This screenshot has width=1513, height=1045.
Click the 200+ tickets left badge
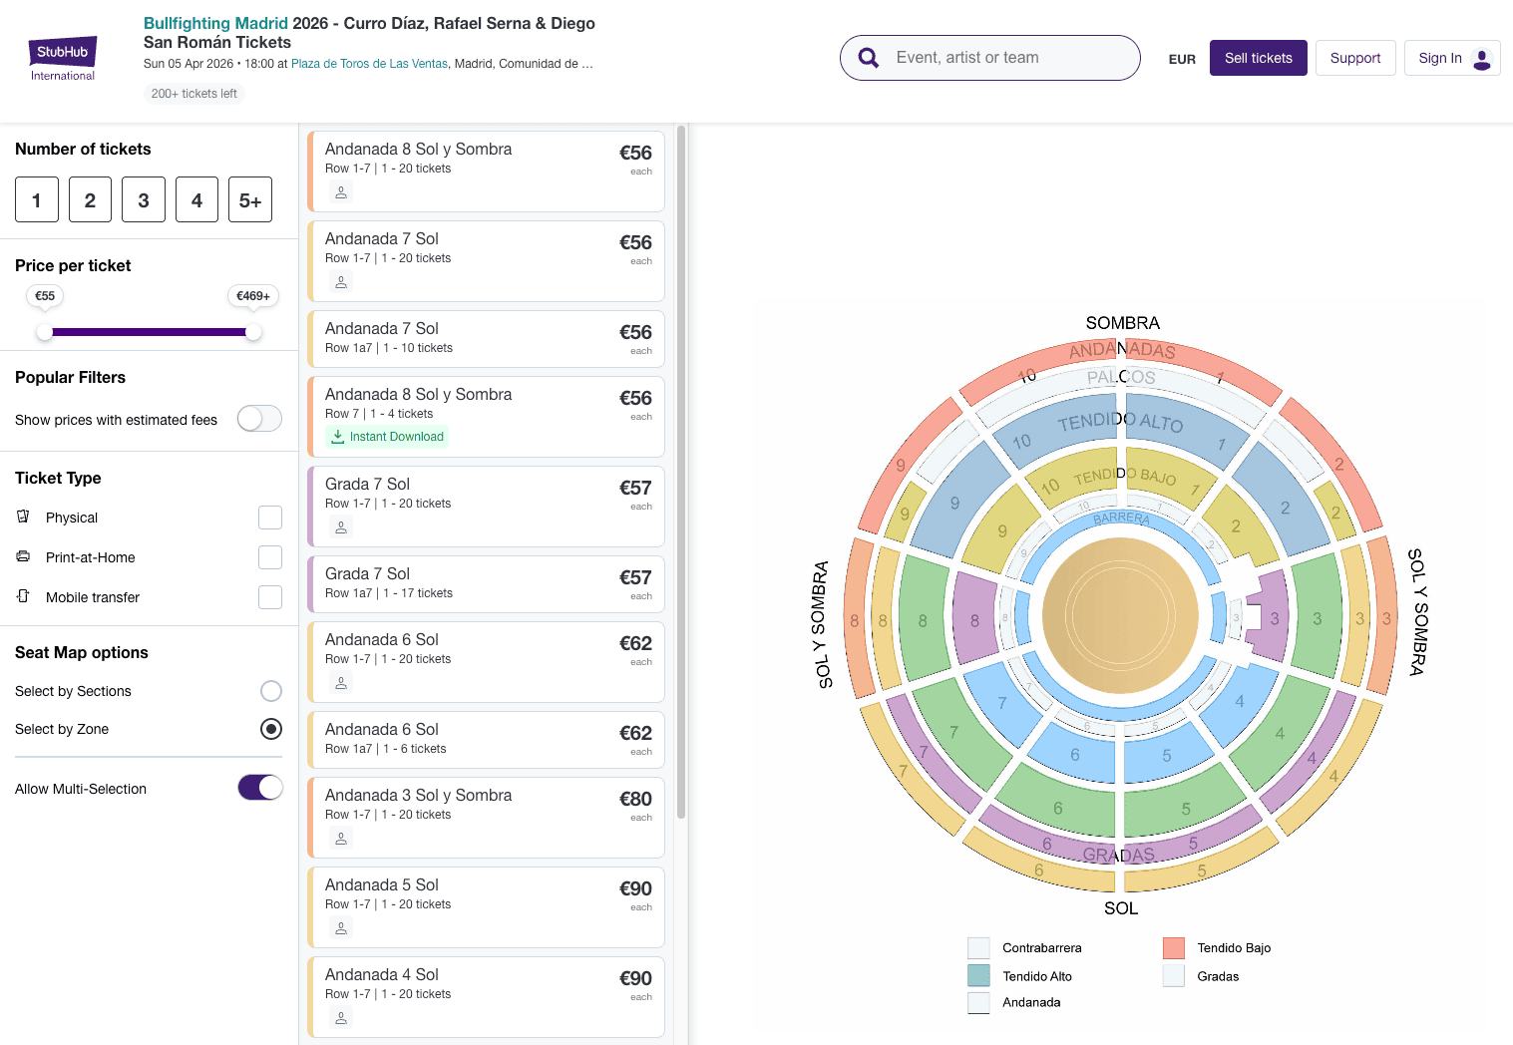[x=194, y=94]
